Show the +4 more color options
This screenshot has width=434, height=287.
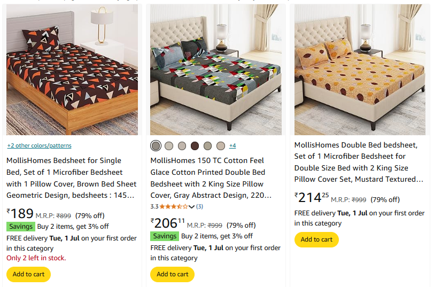coord(232,145)
